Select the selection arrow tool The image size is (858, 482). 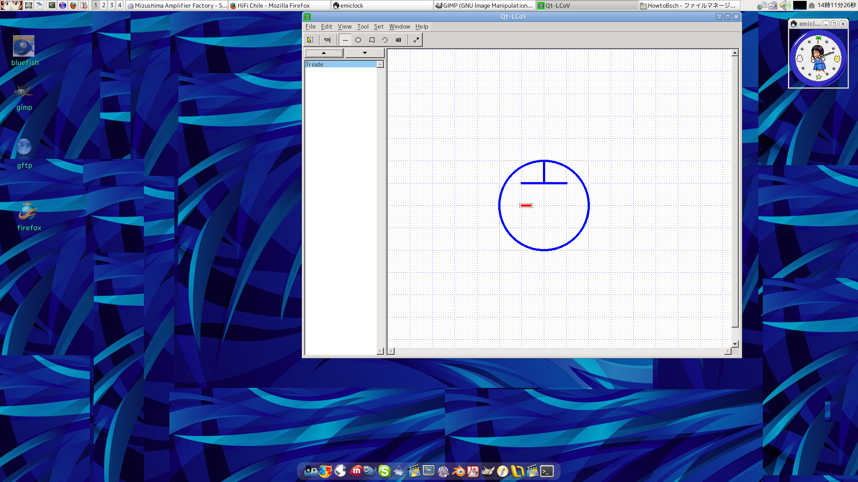(310, 40)
